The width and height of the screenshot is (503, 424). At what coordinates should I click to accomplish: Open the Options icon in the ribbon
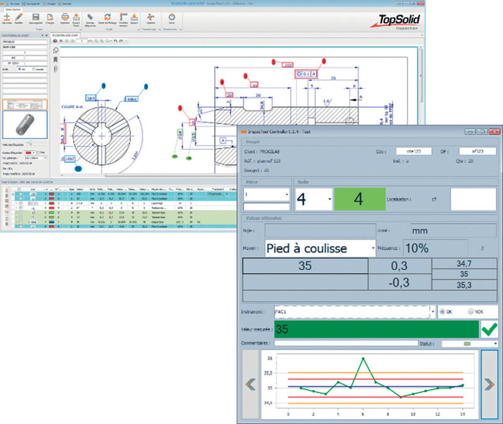(x=150, y=17)
